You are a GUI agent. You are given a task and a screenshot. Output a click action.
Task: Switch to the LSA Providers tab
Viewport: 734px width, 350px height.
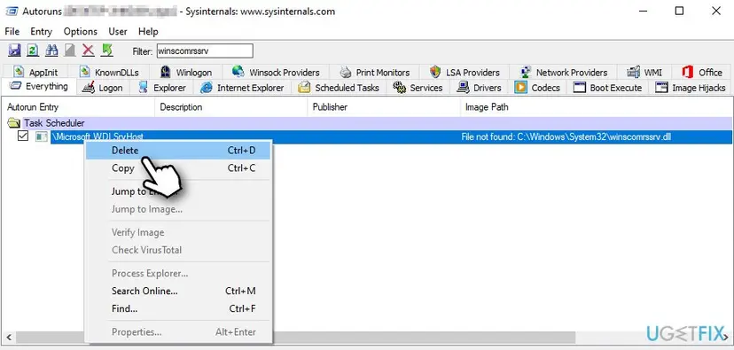point(465,72)
